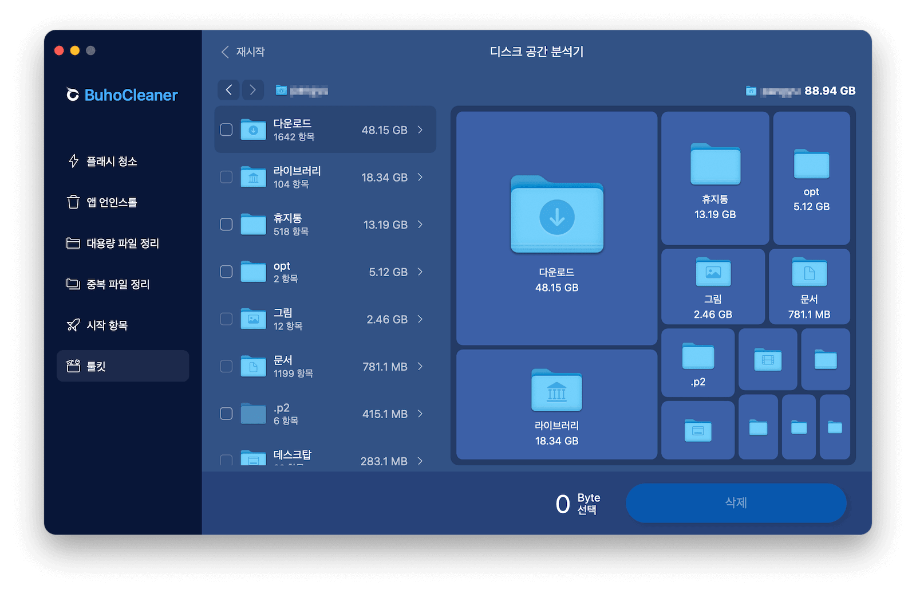Click the BuhoCleaner logo icon
The image size is (916, 593).
tap(73, 95)
